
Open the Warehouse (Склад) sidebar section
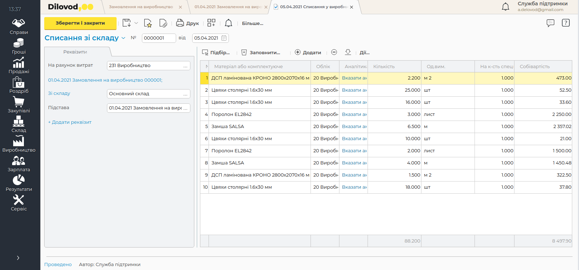(19, 124)
